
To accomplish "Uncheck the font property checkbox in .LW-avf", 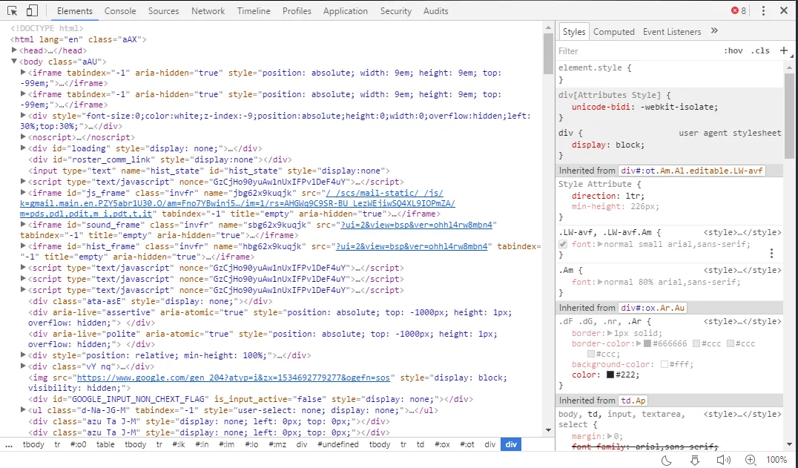I will 562,244.
